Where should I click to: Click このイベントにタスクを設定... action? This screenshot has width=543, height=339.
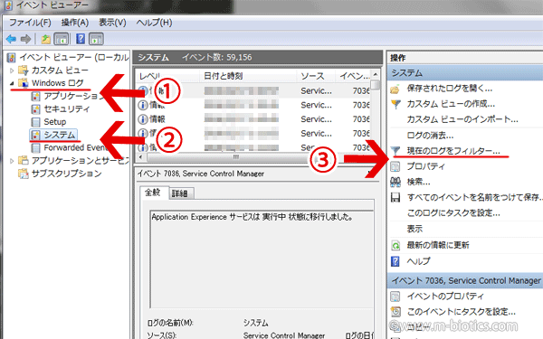coord(462,312)
